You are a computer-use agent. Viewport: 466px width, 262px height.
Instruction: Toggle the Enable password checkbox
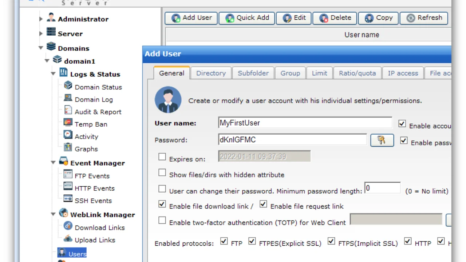(x=404, y=140)
